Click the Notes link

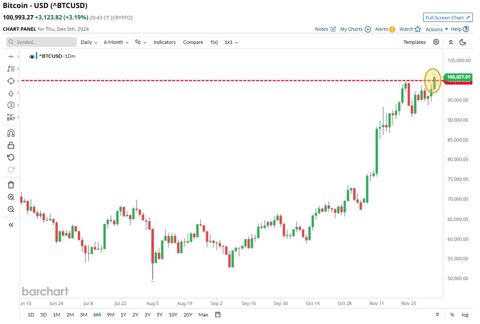click(x=322, y=30)
